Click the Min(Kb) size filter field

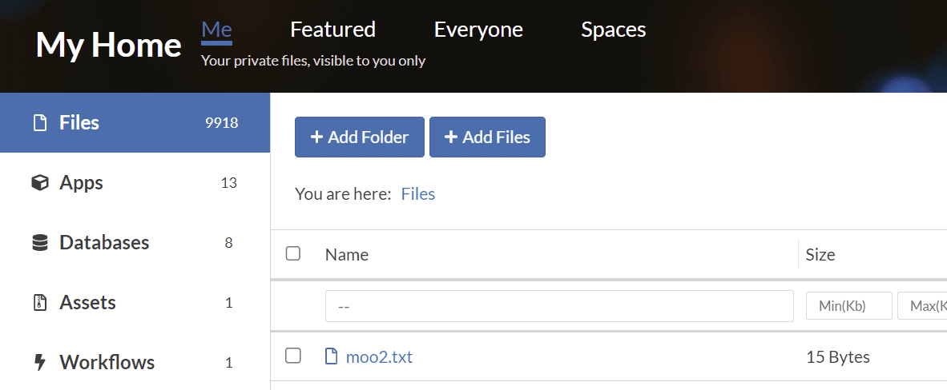coord(848,306)
